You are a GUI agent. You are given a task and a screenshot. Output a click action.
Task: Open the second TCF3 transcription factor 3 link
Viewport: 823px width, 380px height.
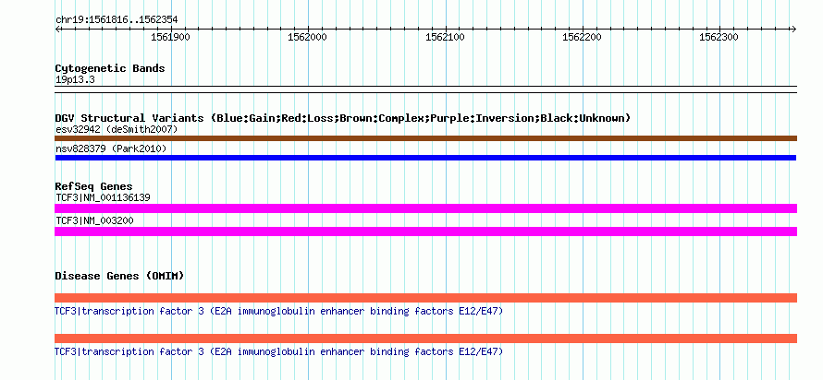pyautogui.click(x=278, y=351)
